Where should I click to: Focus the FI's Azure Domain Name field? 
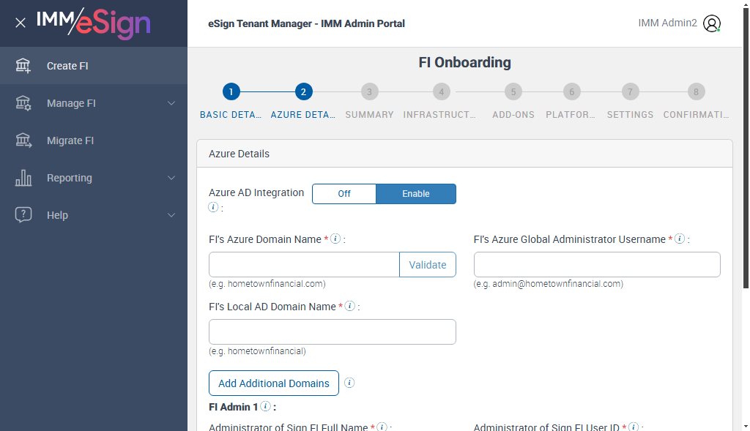304,264
